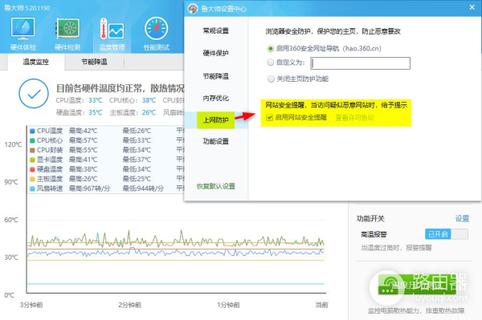Image resolution: width=482 pixels, height=320 pixels.
Task: Open 功能设置 in settings sidebar
Action: point(216,141)
